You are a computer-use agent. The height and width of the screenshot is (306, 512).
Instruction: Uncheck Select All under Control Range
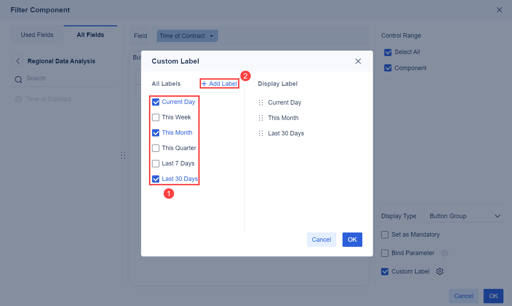(388, 52)
